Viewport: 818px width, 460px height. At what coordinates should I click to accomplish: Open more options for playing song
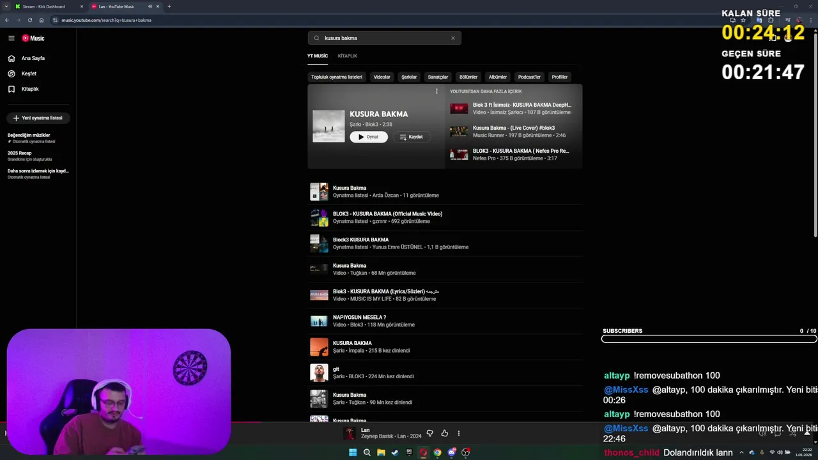458,433
